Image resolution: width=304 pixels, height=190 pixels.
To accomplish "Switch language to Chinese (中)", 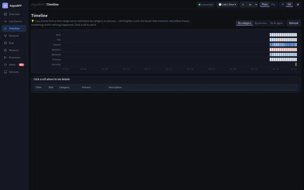I will click(x=283, y=4).
